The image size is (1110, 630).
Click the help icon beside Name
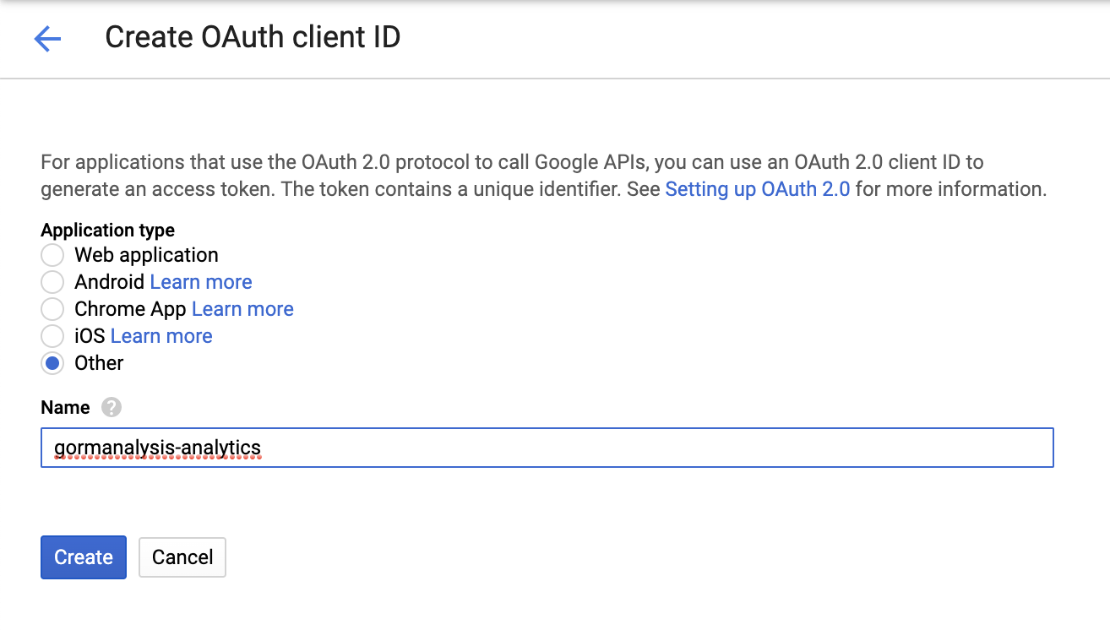tap(112, 408)
